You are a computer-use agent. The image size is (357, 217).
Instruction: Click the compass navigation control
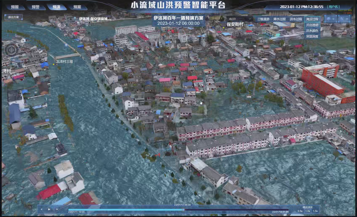[x=11, y=50]
